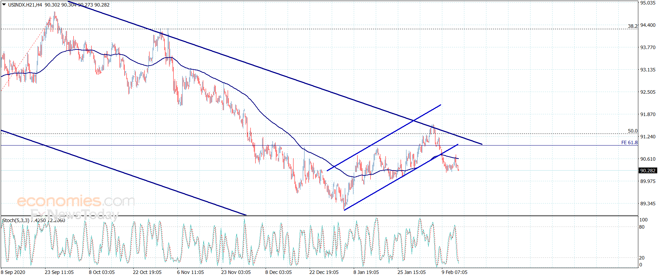The height and width of the screenshot is (277, 660).
Task: Click the 8 Dec 03:05 date label
Action: click(x=278, y=272)
